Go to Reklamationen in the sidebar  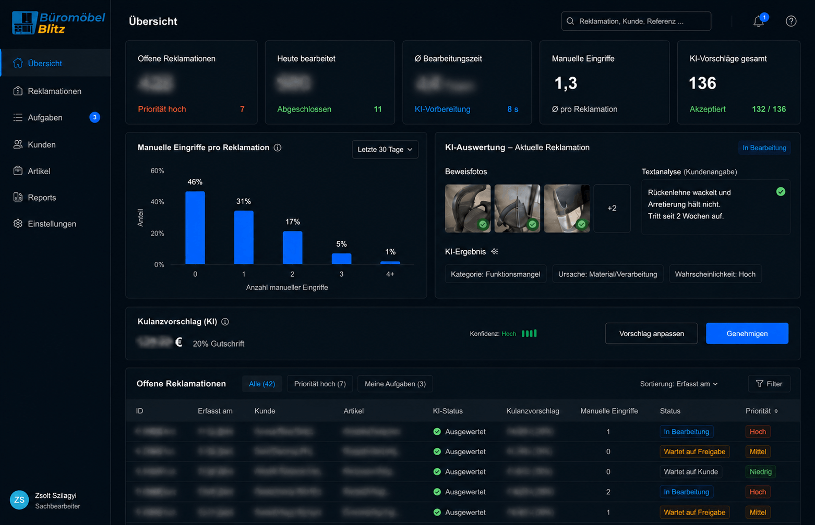click(55, 91)
